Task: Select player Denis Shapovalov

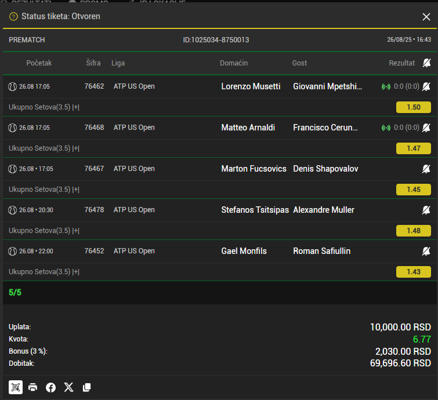Action: [x=325, y=169]
